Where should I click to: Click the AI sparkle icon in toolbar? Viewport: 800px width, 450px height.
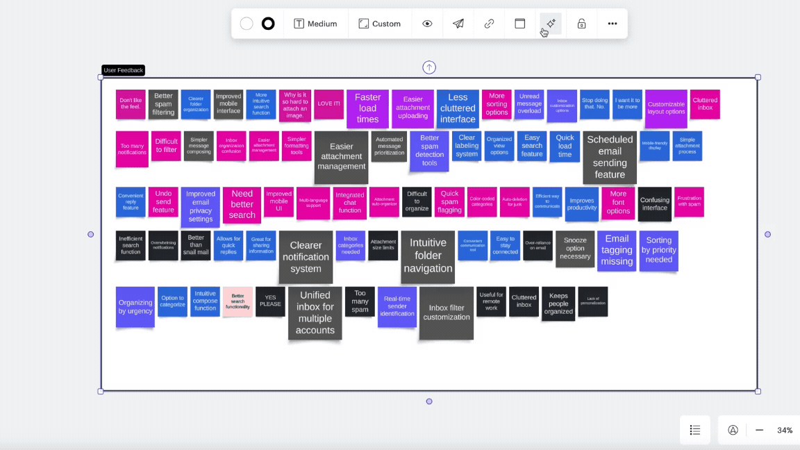tap(551, 24)
